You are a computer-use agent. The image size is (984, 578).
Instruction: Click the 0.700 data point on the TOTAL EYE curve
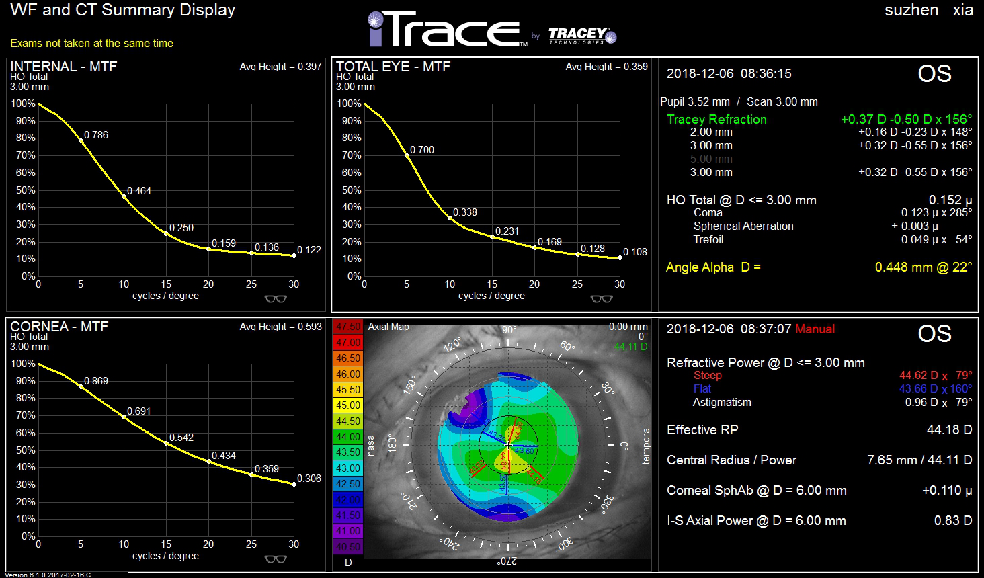click(407, 155)
